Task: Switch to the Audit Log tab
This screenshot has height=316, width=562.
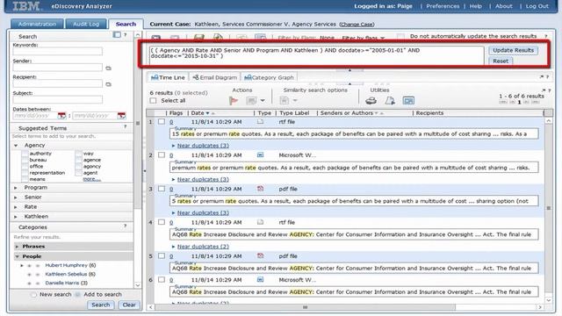Action: 86,24
